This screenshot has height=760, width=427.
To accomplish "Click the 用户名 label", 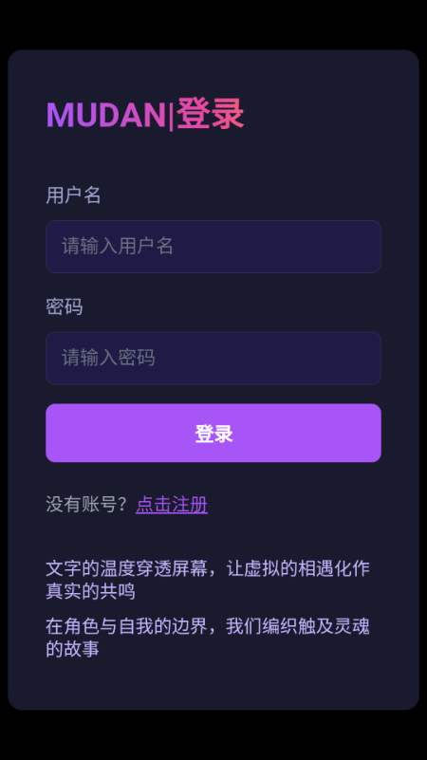I will [73, 195].
